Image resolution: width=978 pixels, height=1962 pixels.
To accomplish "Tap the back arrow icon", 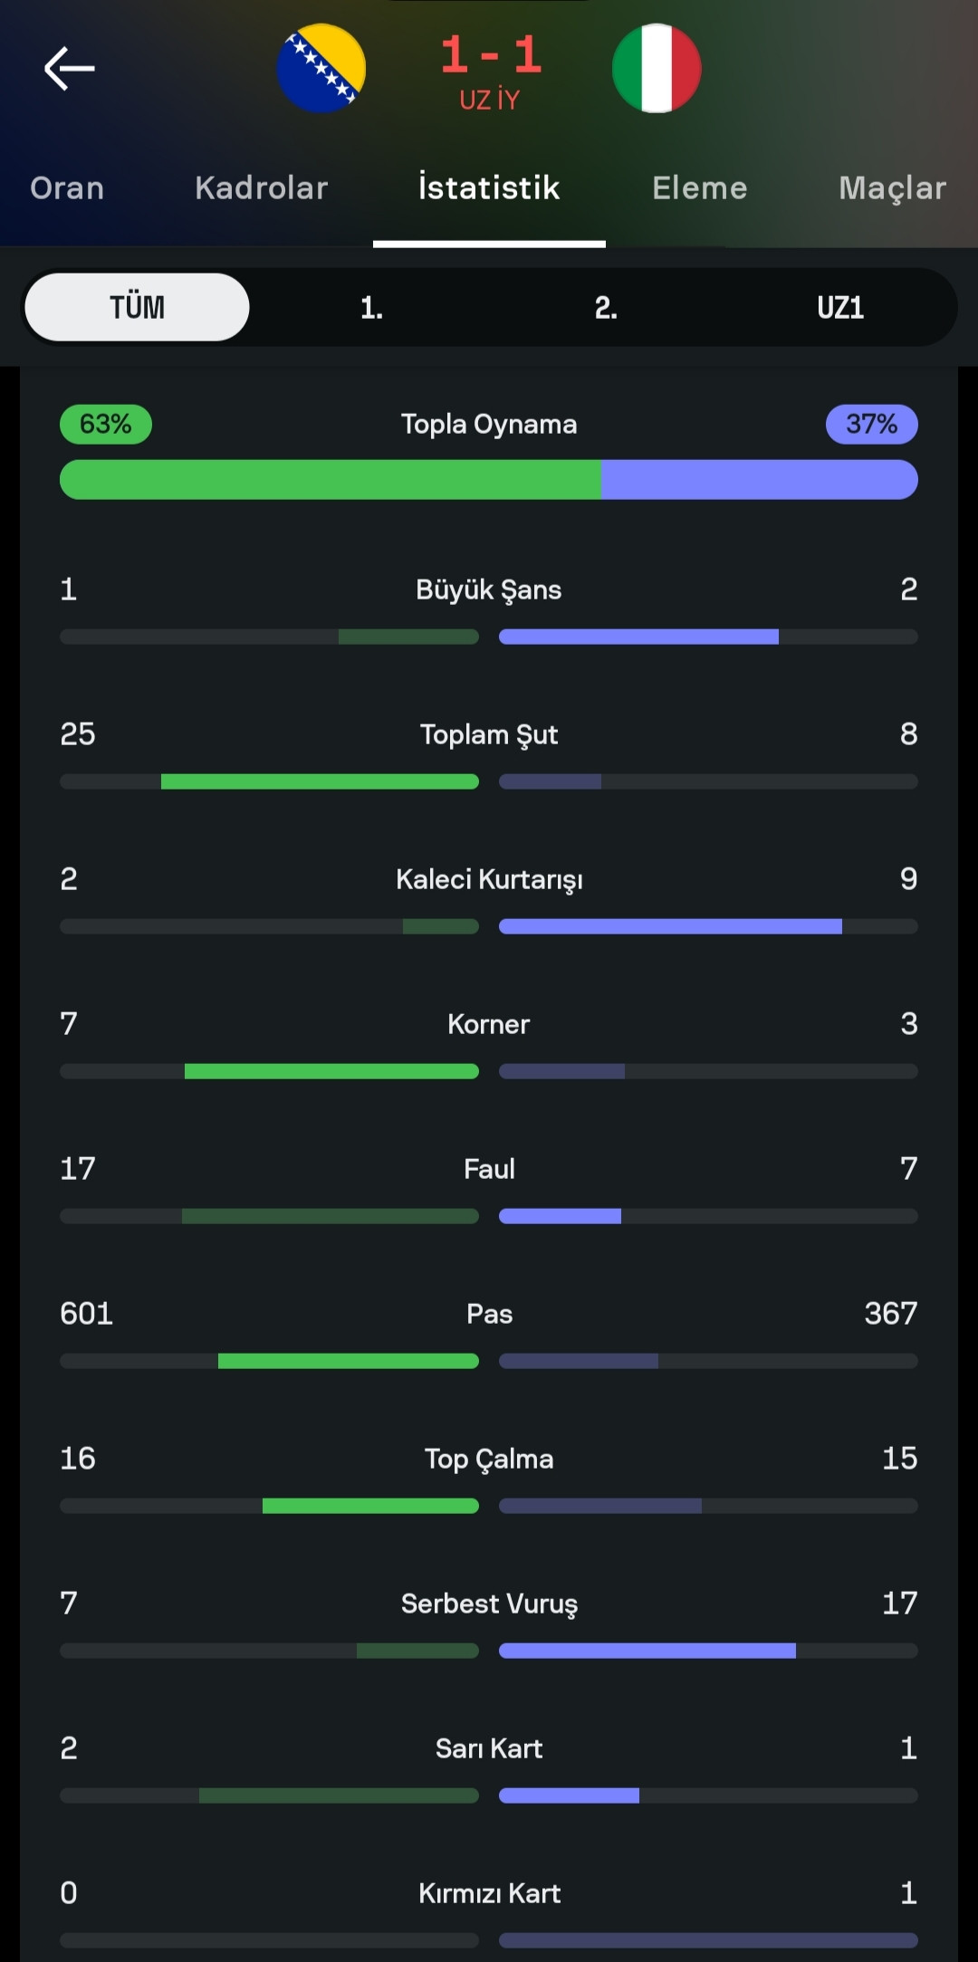I will (69, 68).
